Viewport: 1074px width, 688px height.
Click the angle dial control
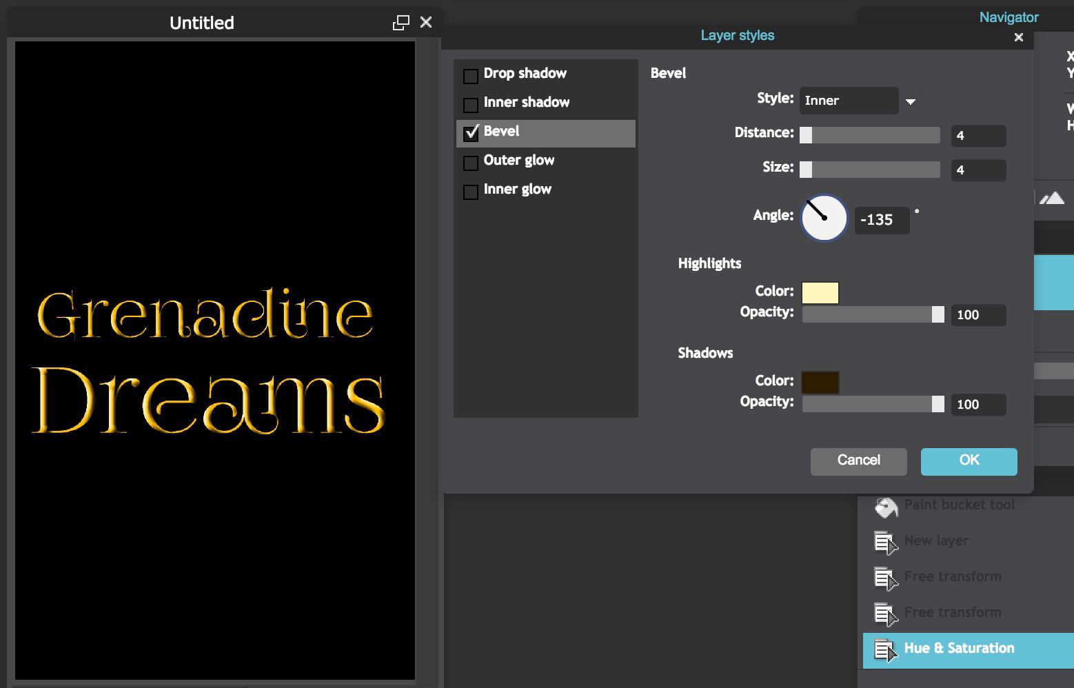(824, 218)
